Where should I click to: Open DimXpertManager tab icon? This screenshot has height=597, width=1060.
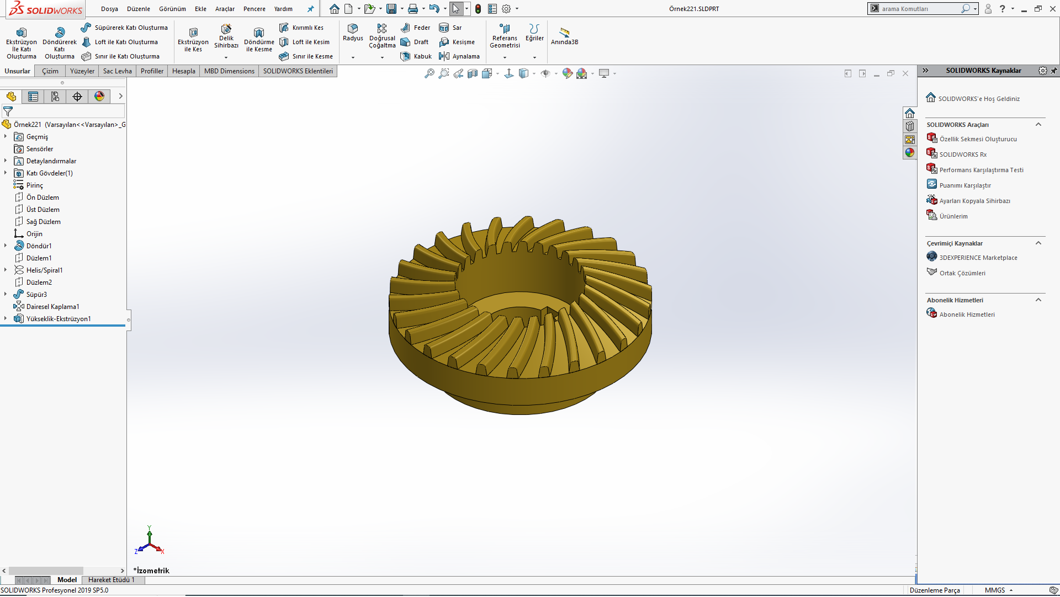77,97
